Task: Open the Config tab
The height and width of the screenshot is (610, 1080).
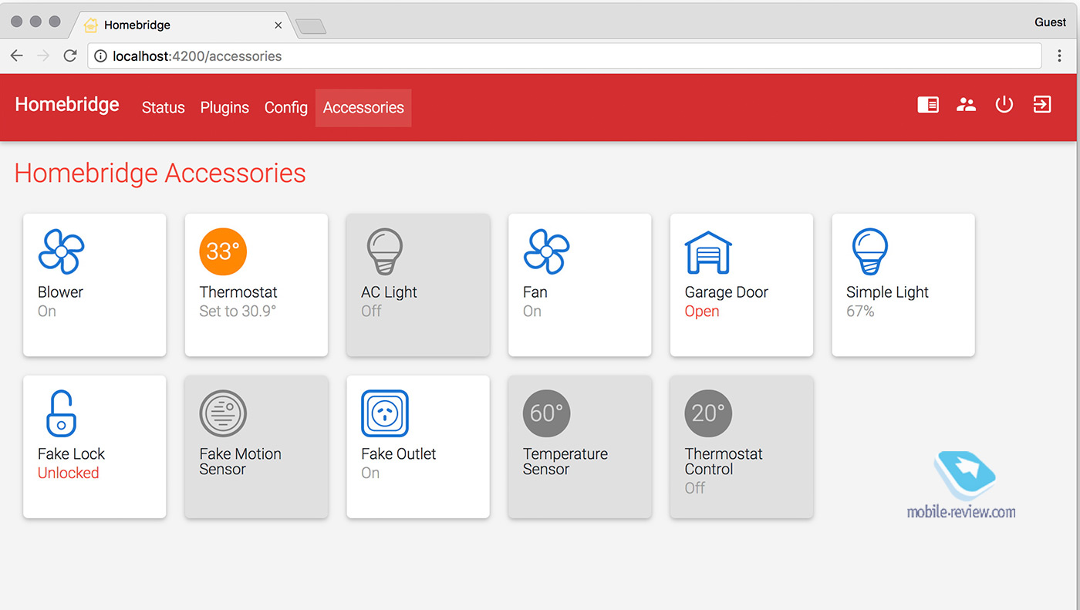Action: 286,107
